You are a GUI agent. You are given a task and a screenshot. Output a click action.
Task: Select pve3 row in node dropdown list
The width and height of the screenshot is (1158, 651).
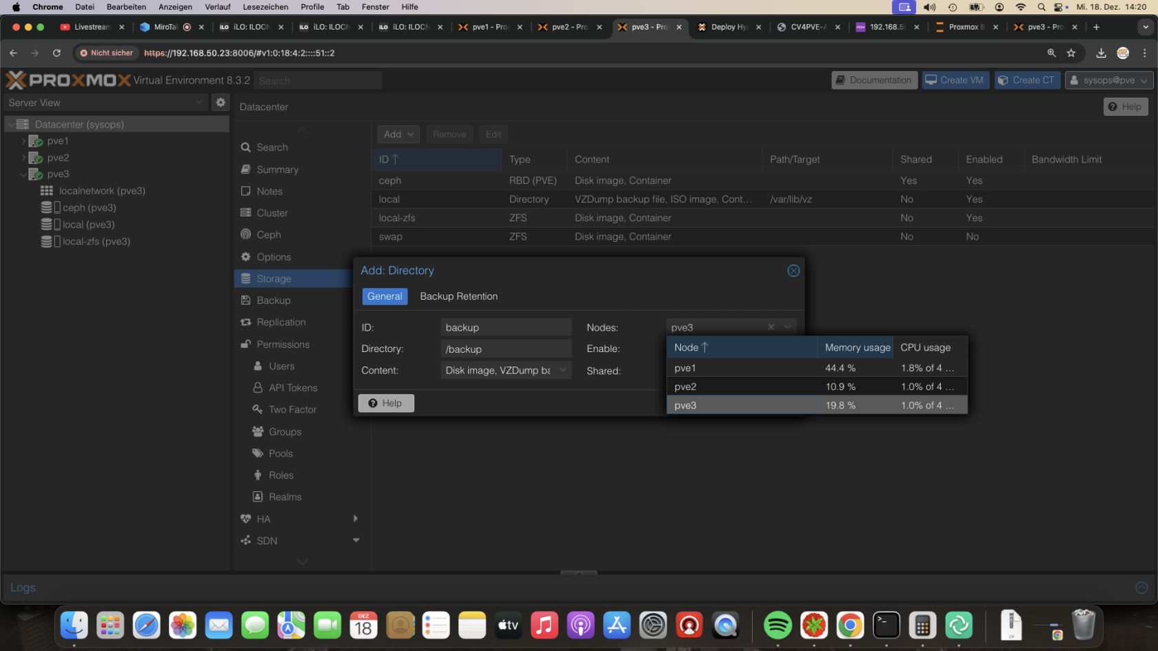tap(817, 405)
